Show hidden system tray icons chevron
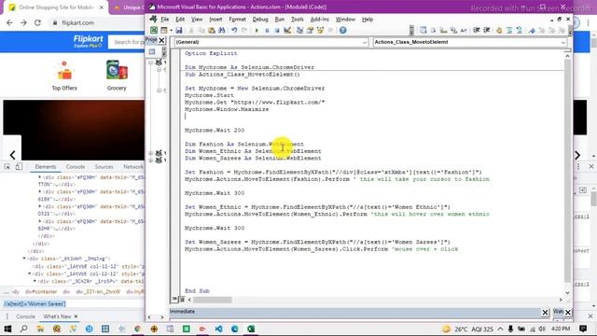The width and height of the screenshot is (597, 336). [x=500, y=329]
